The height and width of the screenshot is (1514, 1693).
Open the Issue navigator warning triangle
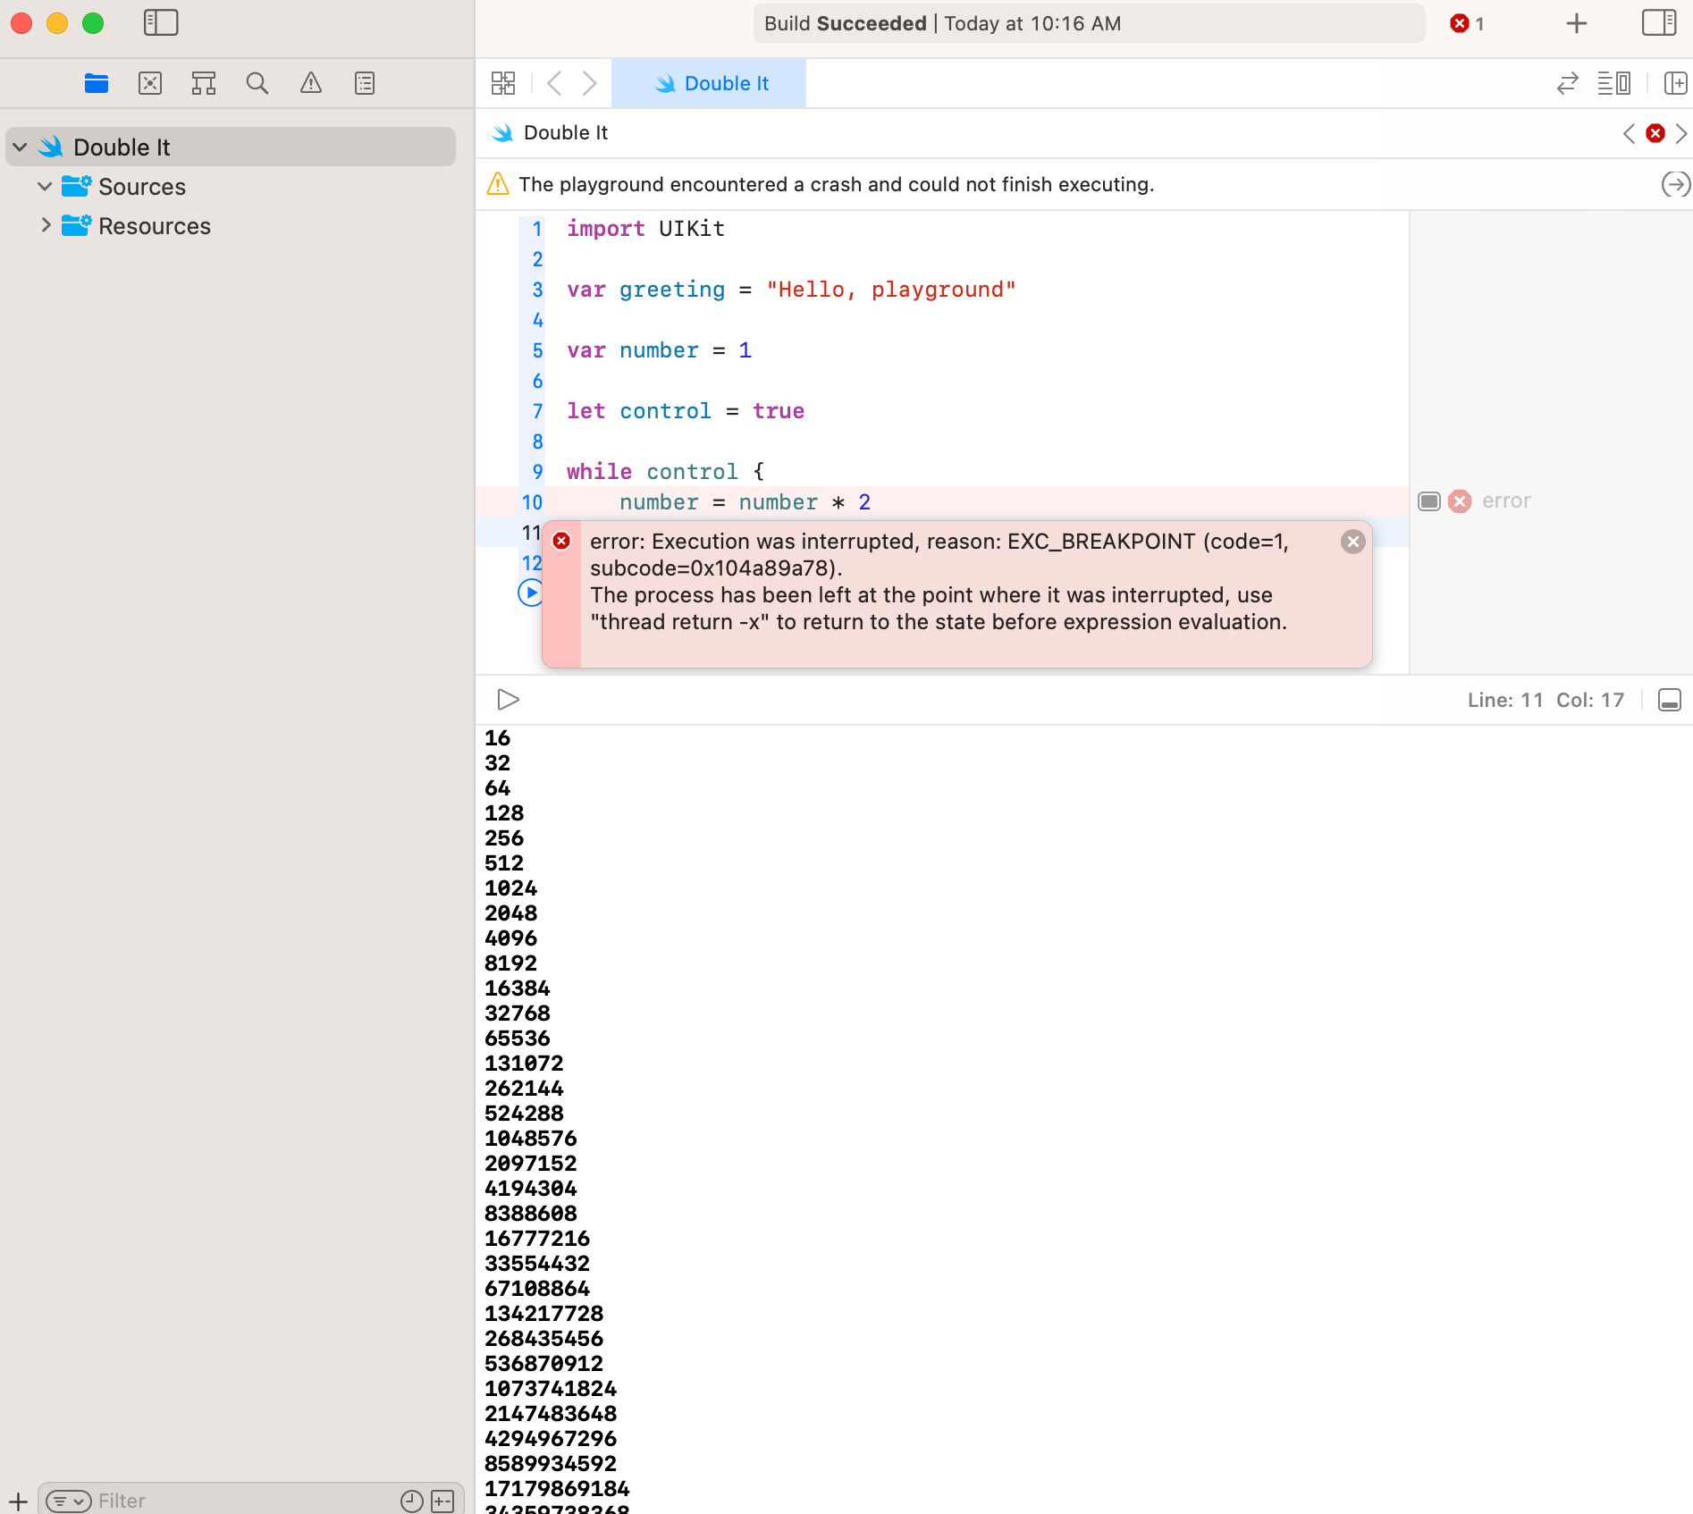tap(311, 83)
